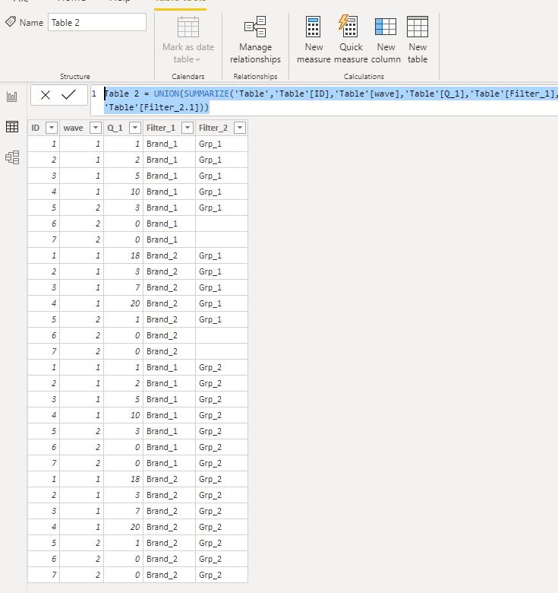Click the formula line number 1
This screenshot has width=558, height=593.
(94, 94)
